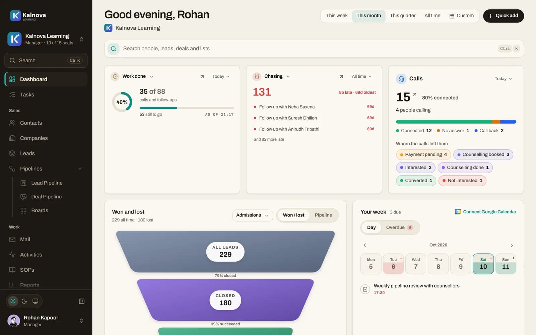The image size is (536, 335).
Task: Click Quick add button
Action: coord(503,16)
